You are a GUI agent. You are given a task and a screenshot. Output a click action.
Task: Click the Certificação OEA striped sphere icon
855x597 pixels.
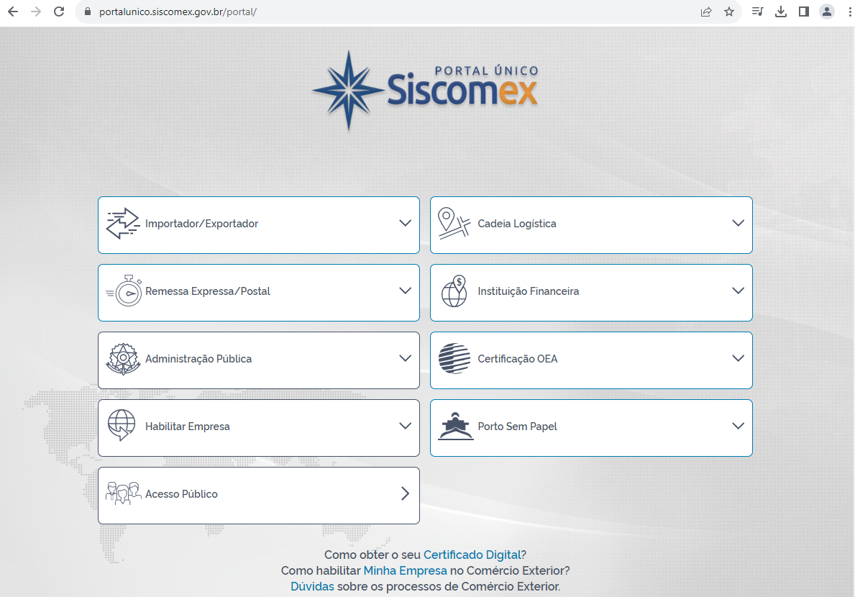tap(454, 359)
